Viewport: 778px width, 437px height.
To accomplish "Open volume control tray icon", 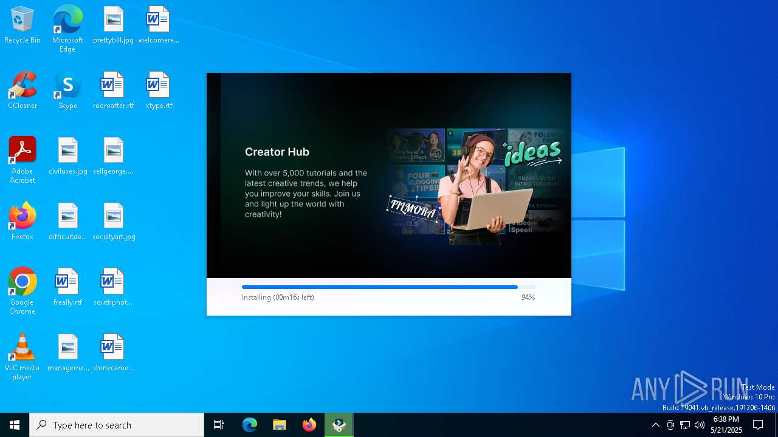I will 700,425.
